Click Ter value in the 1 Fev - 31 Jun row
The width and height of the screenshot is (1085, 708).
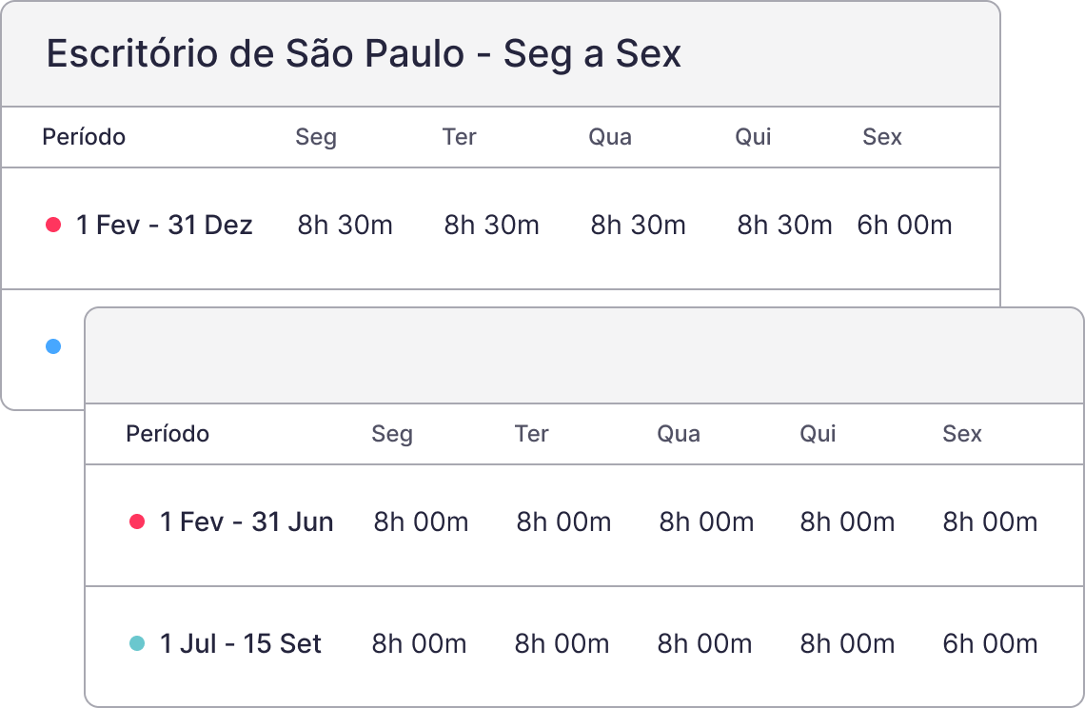[563, 521]
